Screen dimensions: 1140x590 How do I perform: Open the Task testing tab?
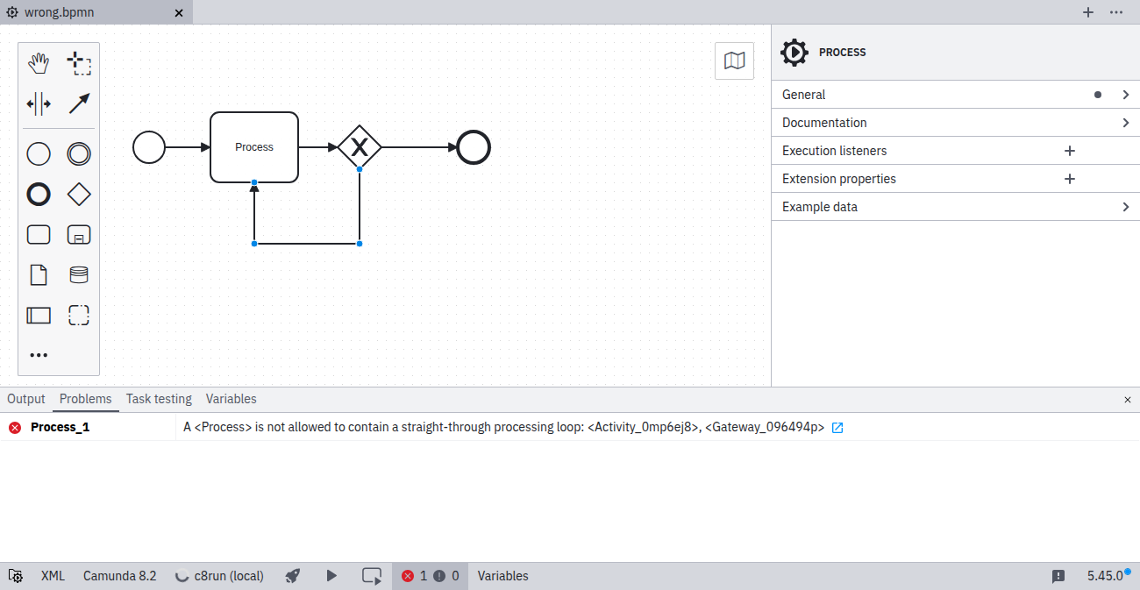click(159, 399)
